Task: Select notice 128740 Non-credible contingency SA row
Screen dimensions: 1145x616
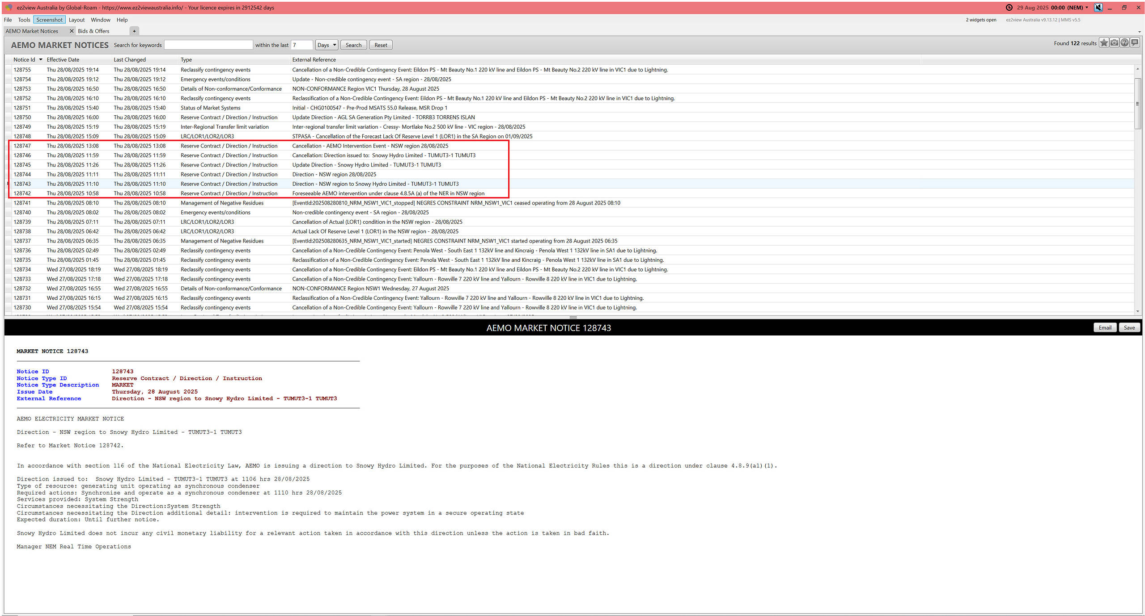Action: [569, 212]
